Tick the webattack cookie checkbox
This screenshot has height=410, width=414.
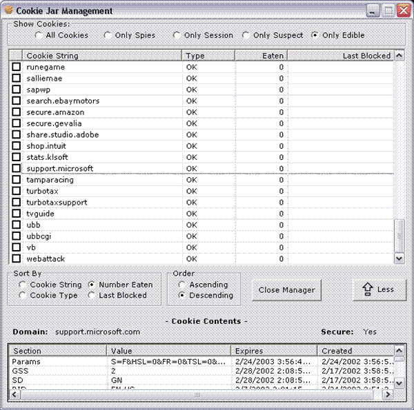[17, 258]
